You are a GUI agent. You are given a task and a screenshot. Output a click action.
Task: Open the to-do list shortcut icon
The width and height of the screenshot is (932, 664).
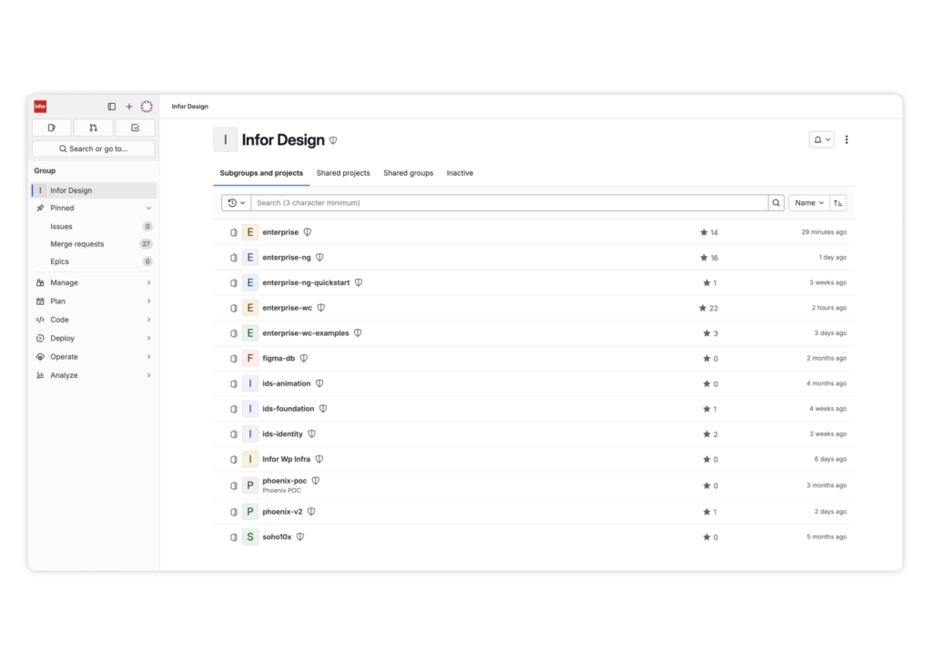[x=135, y=128]
